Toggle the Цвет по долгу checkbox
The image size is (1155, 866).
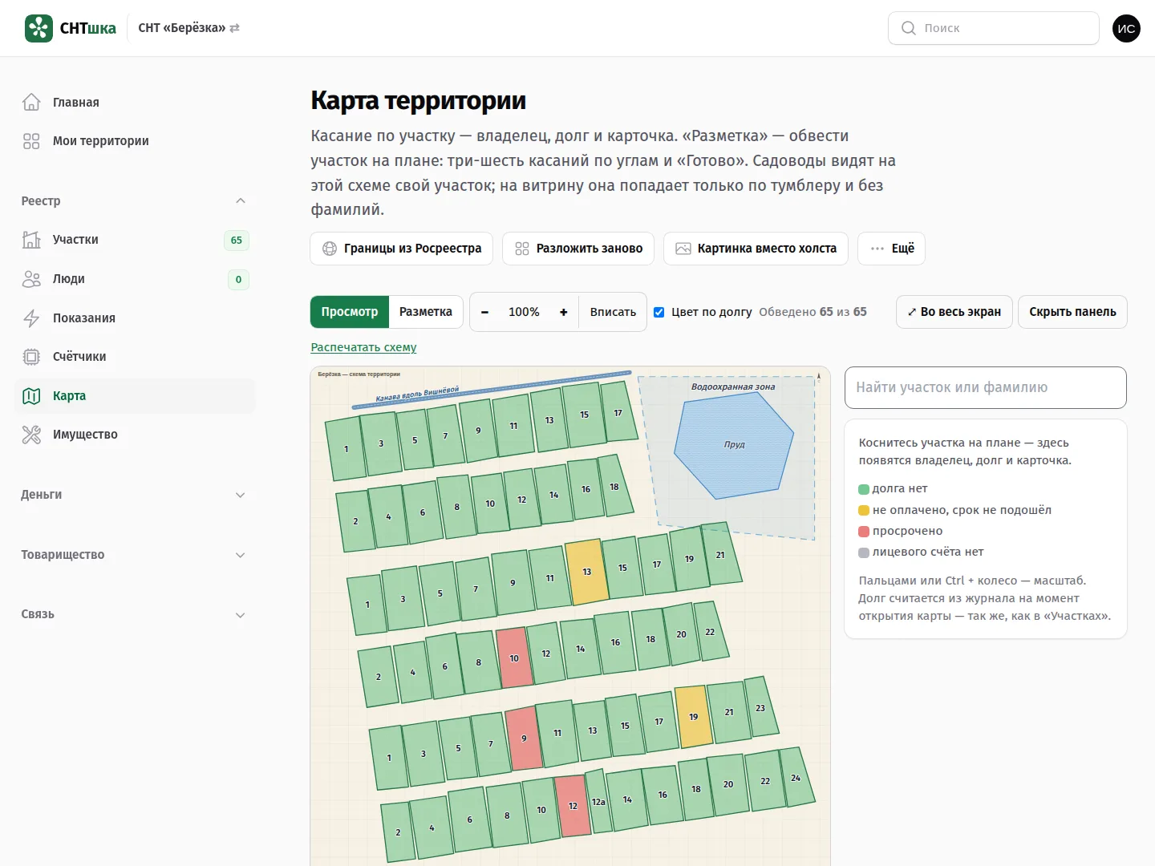tap(659, 312)
